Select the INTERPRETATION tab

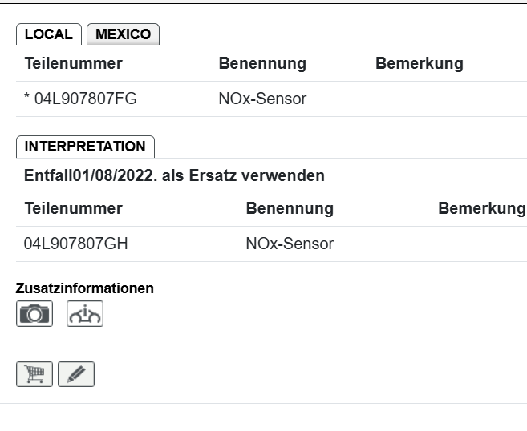85,147
